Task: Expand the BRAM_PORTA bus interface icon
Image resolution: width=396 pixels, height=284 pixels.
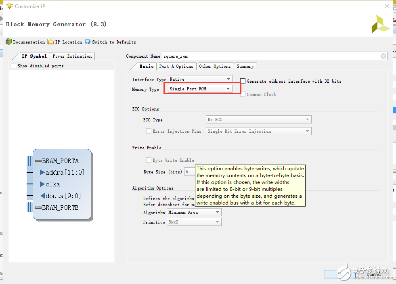Action: 38,161
